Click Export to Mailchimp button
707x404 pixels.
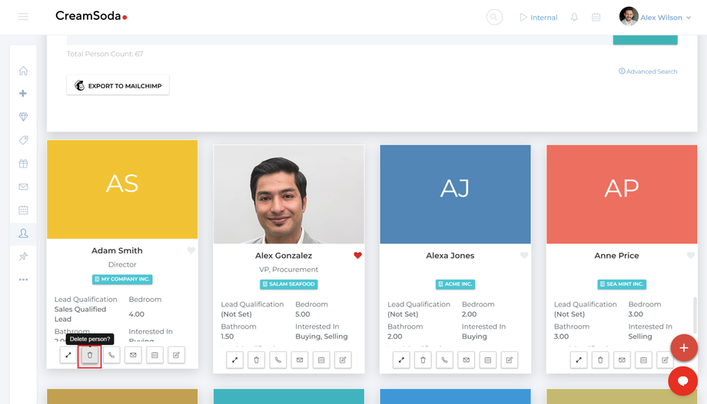pyautogui.click(x=118, y=86)
